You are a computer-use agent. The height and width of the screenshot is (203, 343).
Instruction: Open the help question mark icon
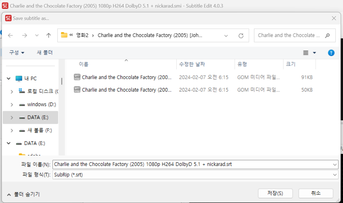[x=331, y=53]
